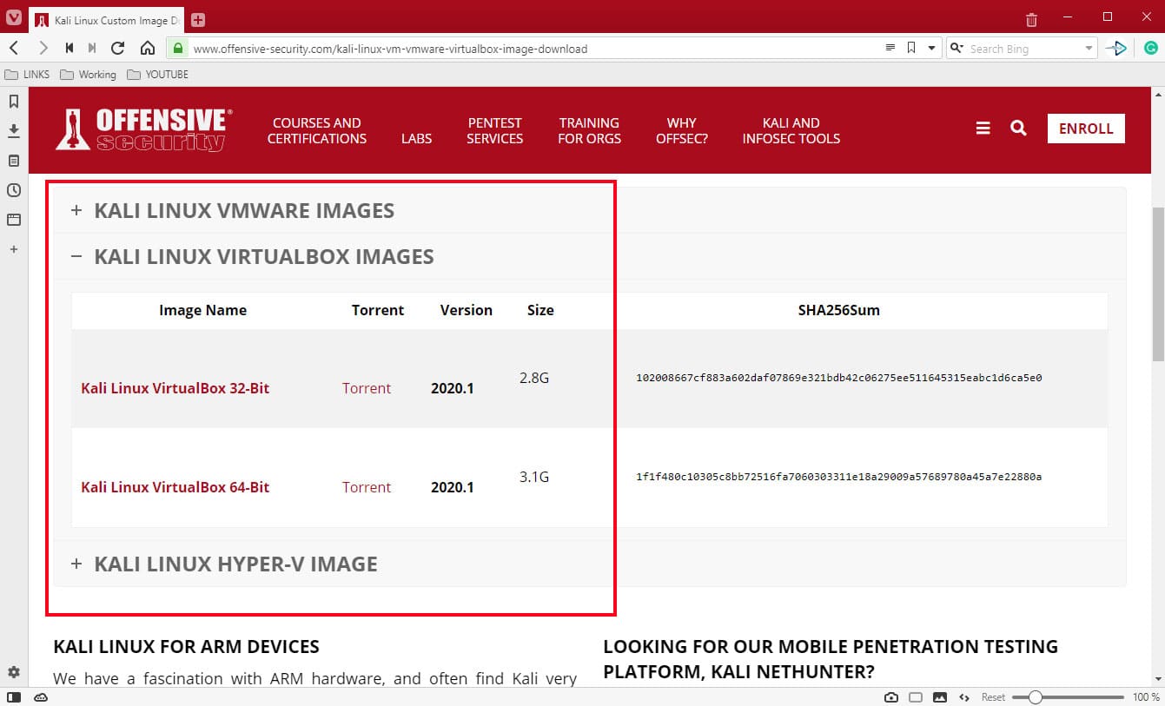Screen dimensions: 1165x706
Task: Open Torrent link for 32-Bit image
Action: 367,388
